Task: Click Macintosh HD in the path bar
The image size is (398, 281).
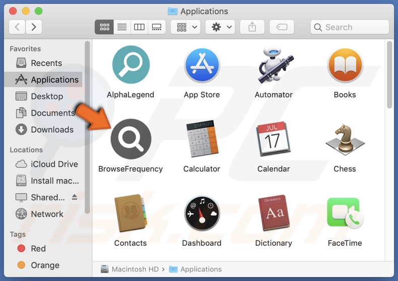Action: [x=129, y=269]
